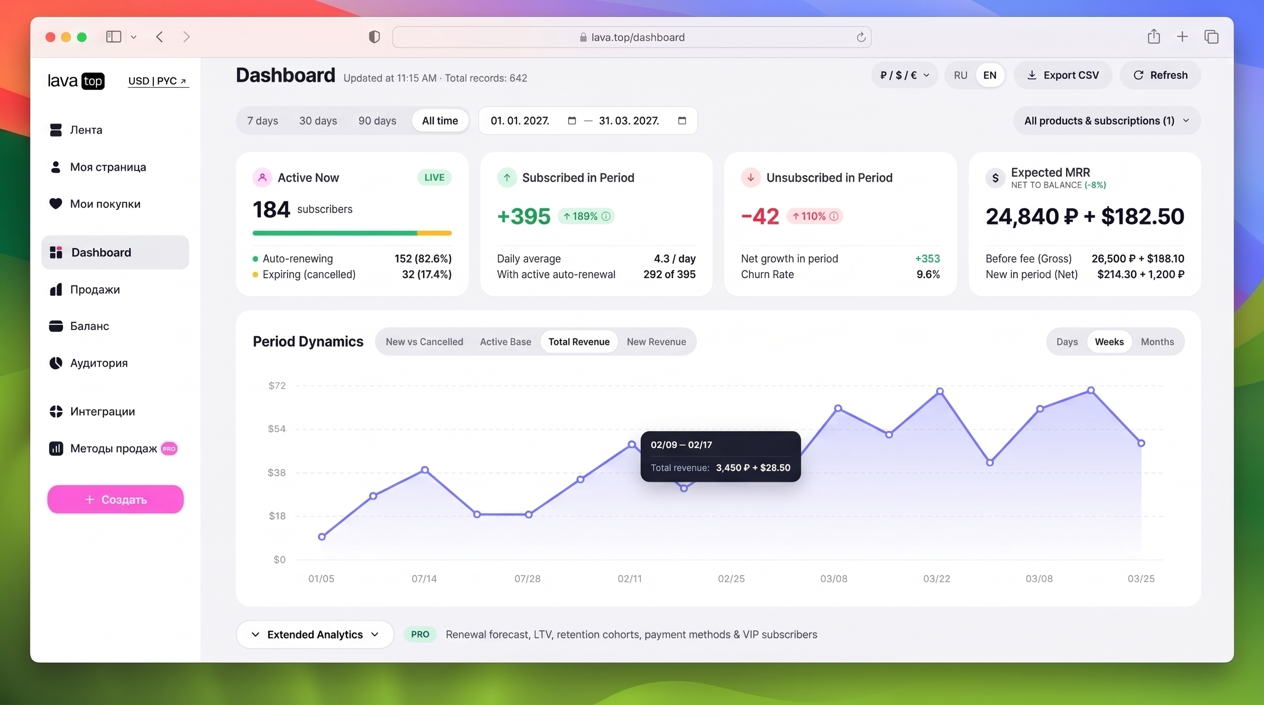Open the Лента feed icon in sidebar
This screenshot has width=1264, height=705.
[x=56, y=130]
